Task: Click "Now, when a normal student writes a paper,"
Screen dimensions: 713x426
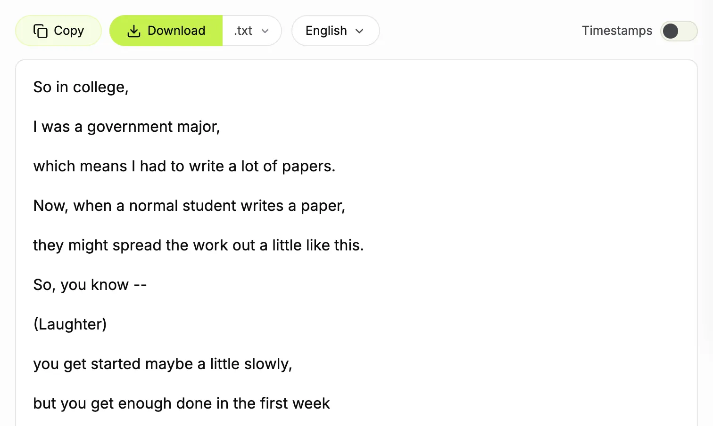Action: [x=189, y=206]
